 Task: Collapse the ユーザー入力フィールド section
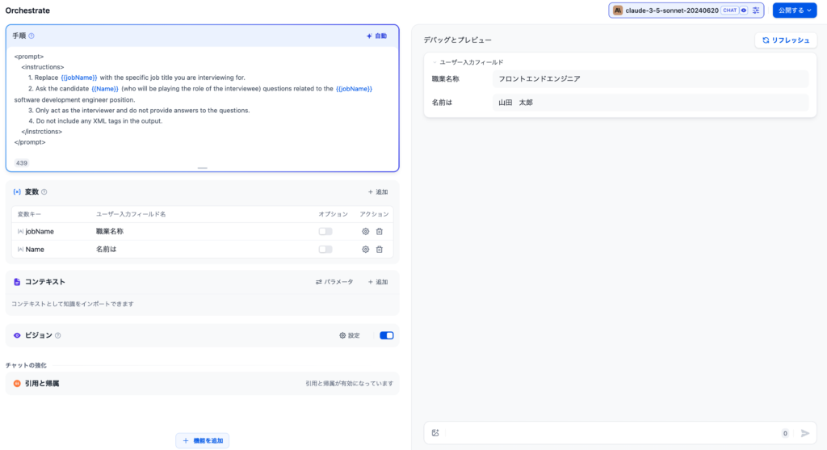pos(434,62)
